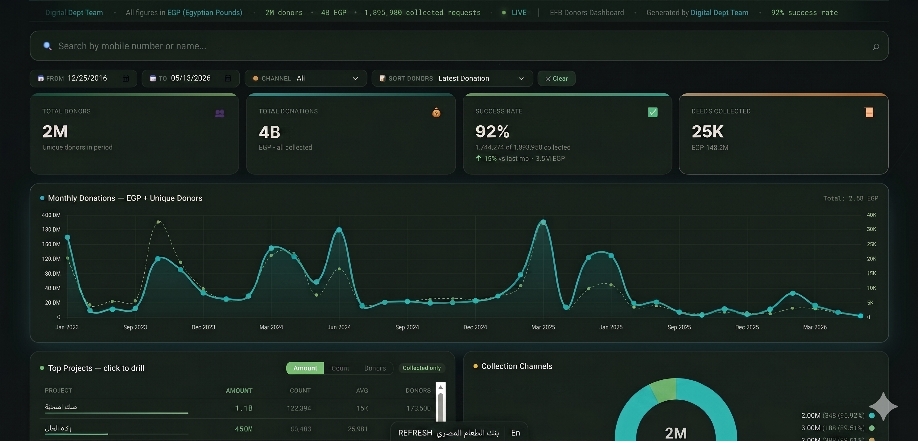
Task: Click the Total Donors people icon
Action: click(220, 113)
